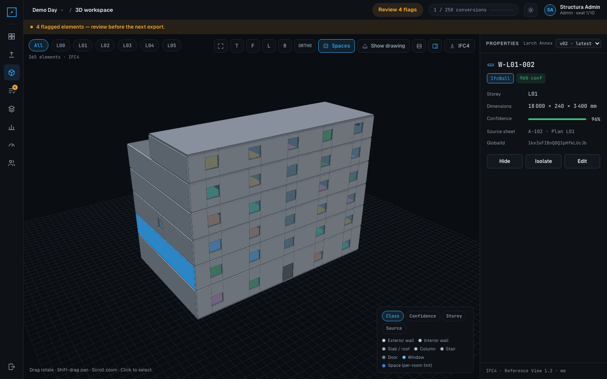
Task: Open the bar chart analytics sidebar icon
Action: point(12,127)
